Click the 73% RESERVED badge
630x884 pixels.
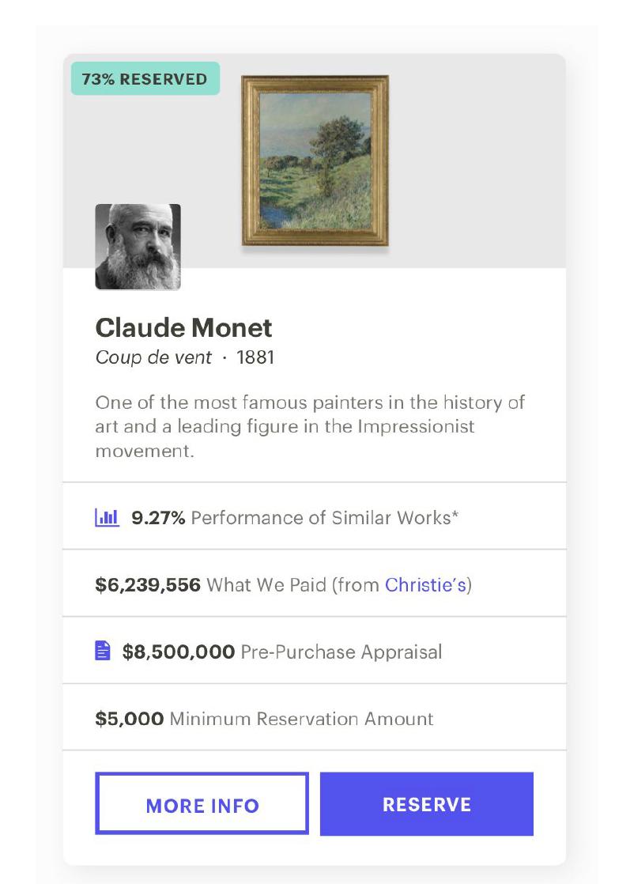tap(145, 79)
